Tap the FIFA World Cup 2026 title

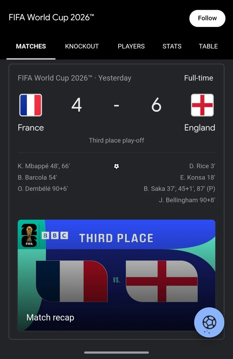[51, 17]
